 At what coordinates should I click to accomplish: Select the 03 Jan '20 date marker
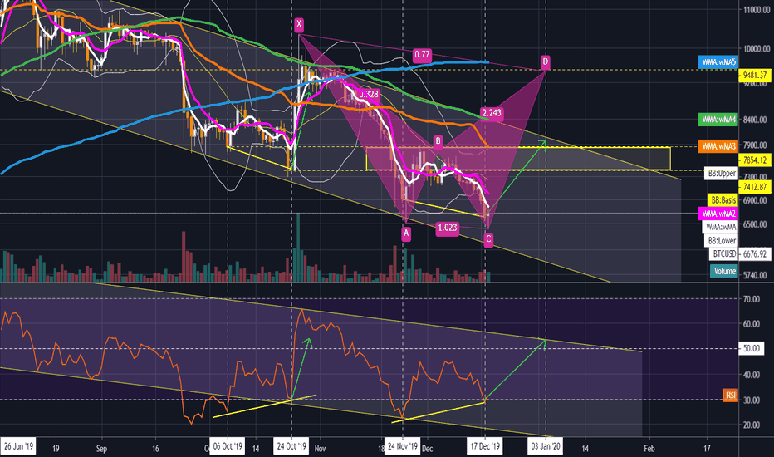tap(546, 446)
